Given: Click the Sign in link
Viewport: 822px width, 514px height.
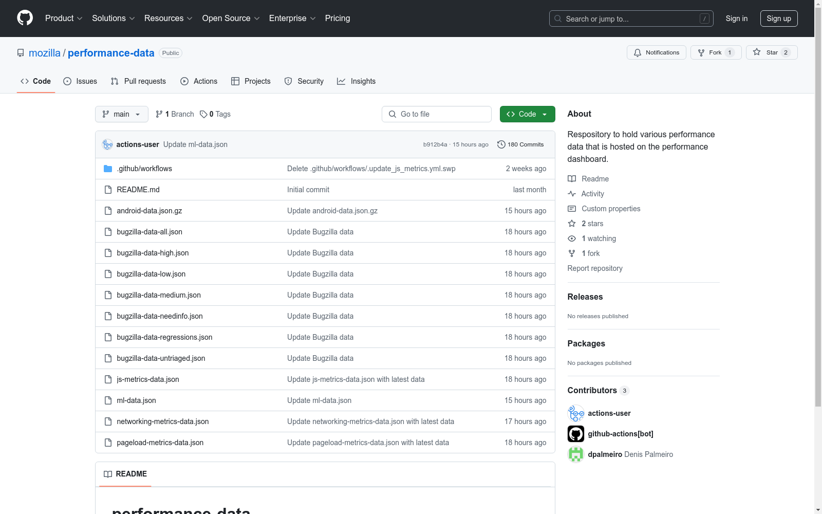Looking at the screenshot, I should (x=737, y=19).
